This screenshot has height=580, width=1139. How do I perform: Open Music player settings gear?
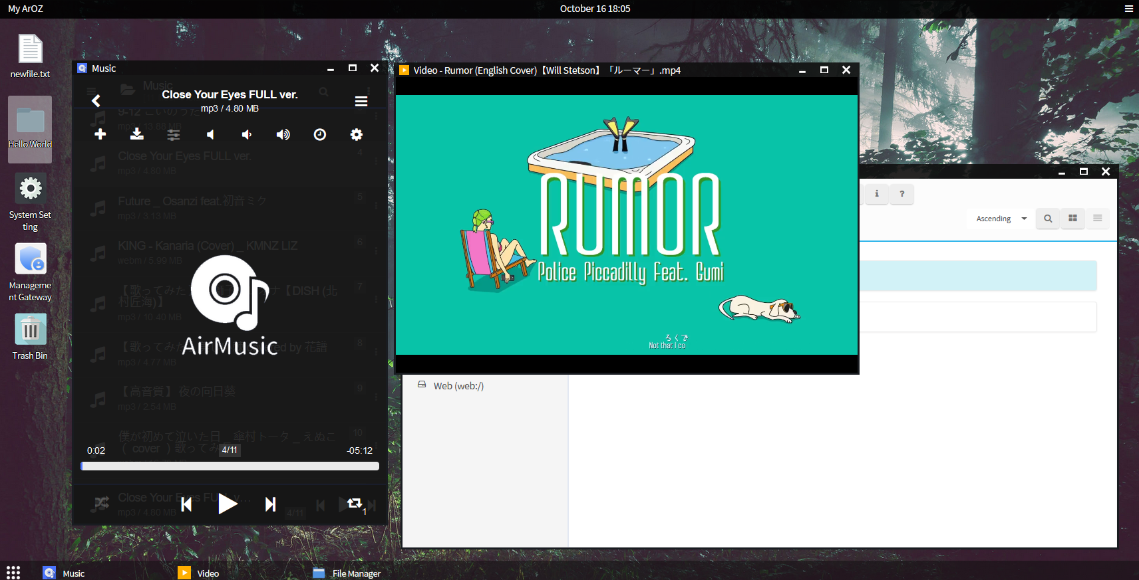click(x=357, y=135)
